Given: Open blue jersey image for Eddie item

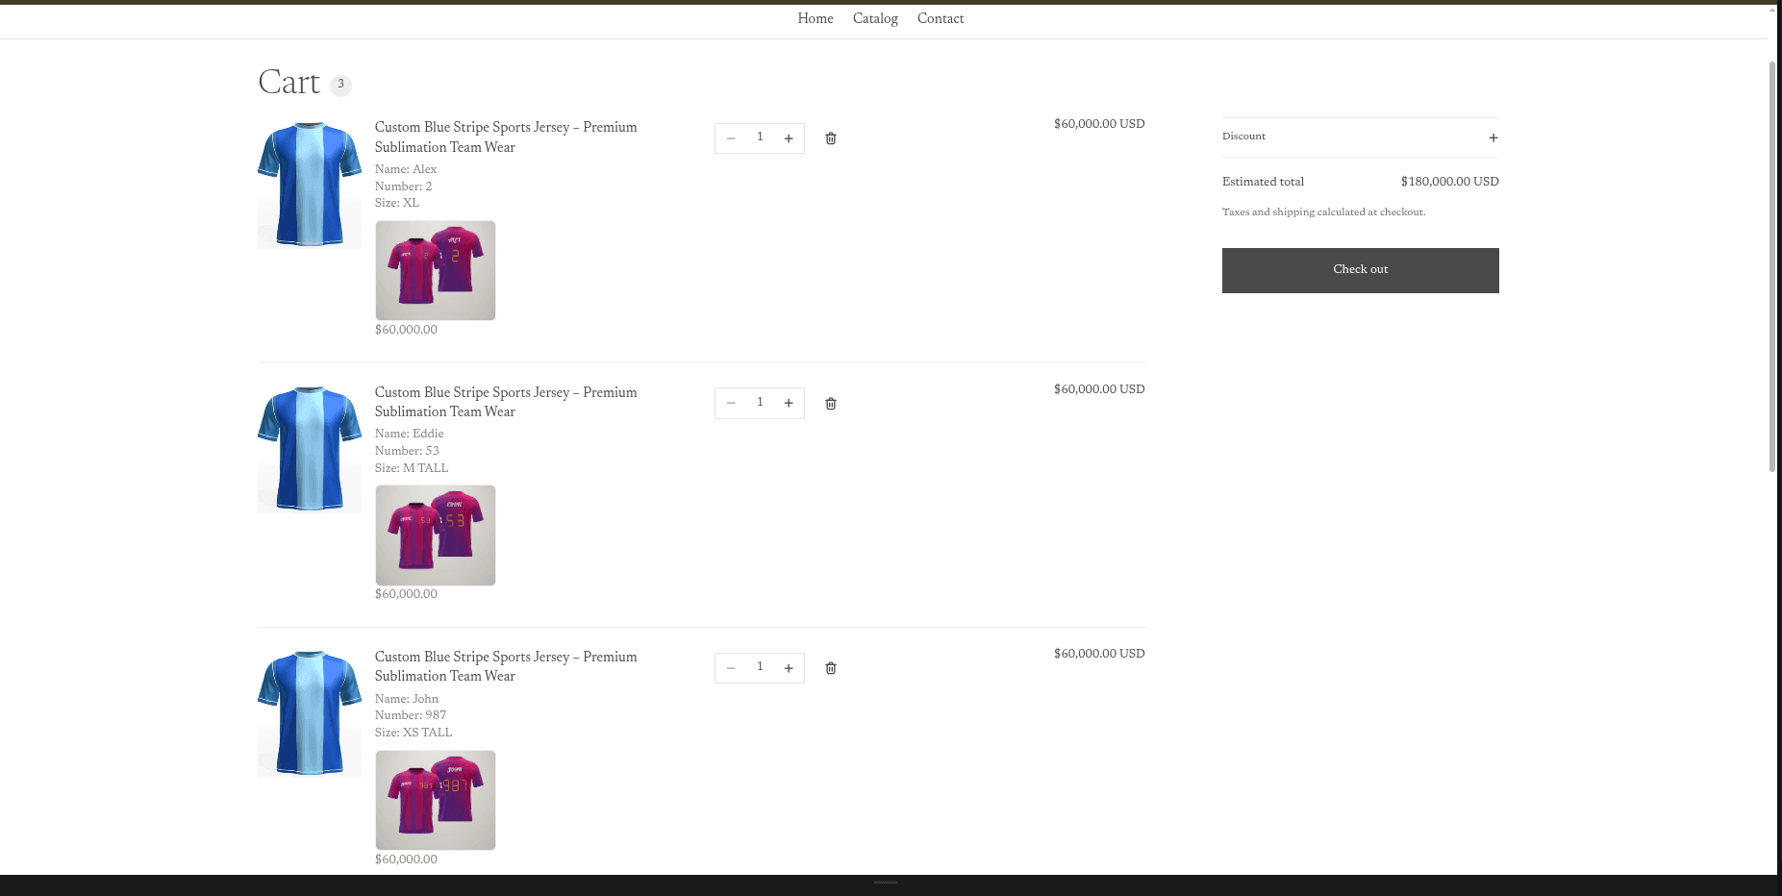Looking at the screenshot, I should pyautogui.click(x=310, y=449).
